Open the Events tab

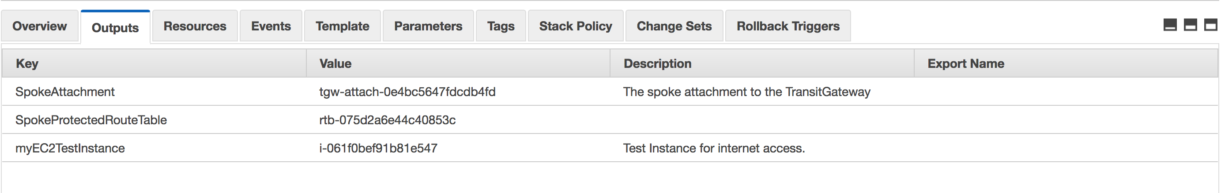tap(271, 26)
